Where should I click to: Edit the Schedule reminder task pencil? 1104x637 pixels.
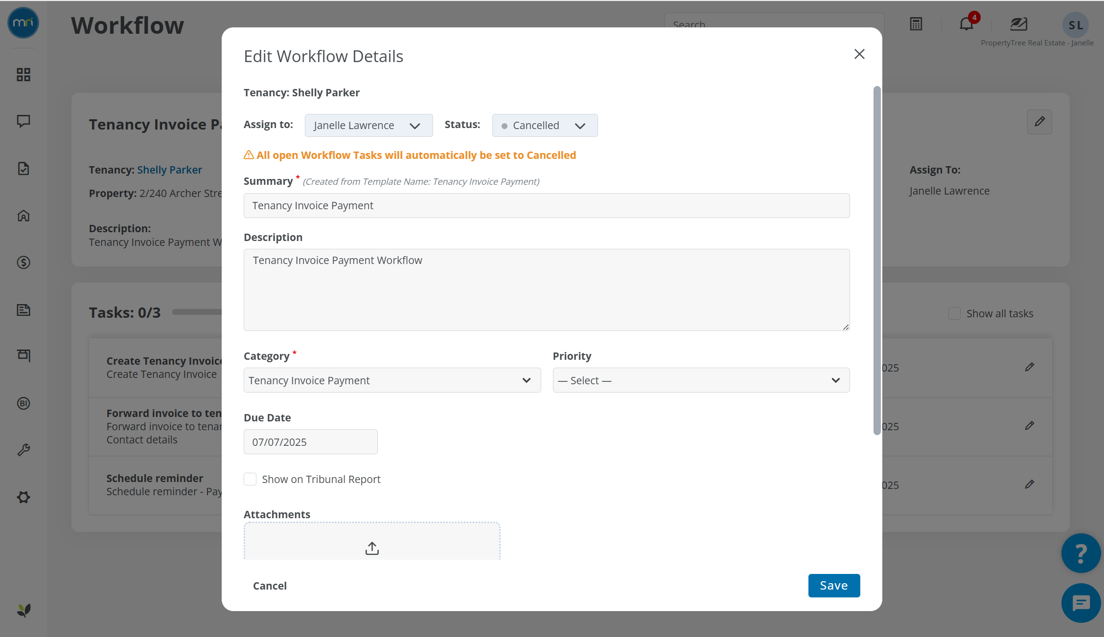(x=1030, y=484)
